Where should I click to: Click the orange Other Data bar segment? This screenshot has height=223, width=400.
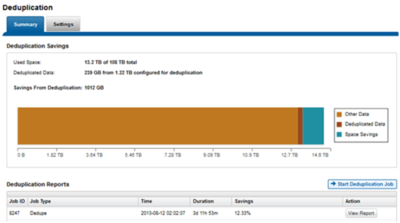[x=157, y=126]
